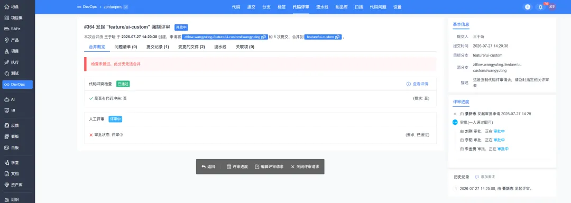
Task: Copy source branch name icon
Action: pos(264,37)
